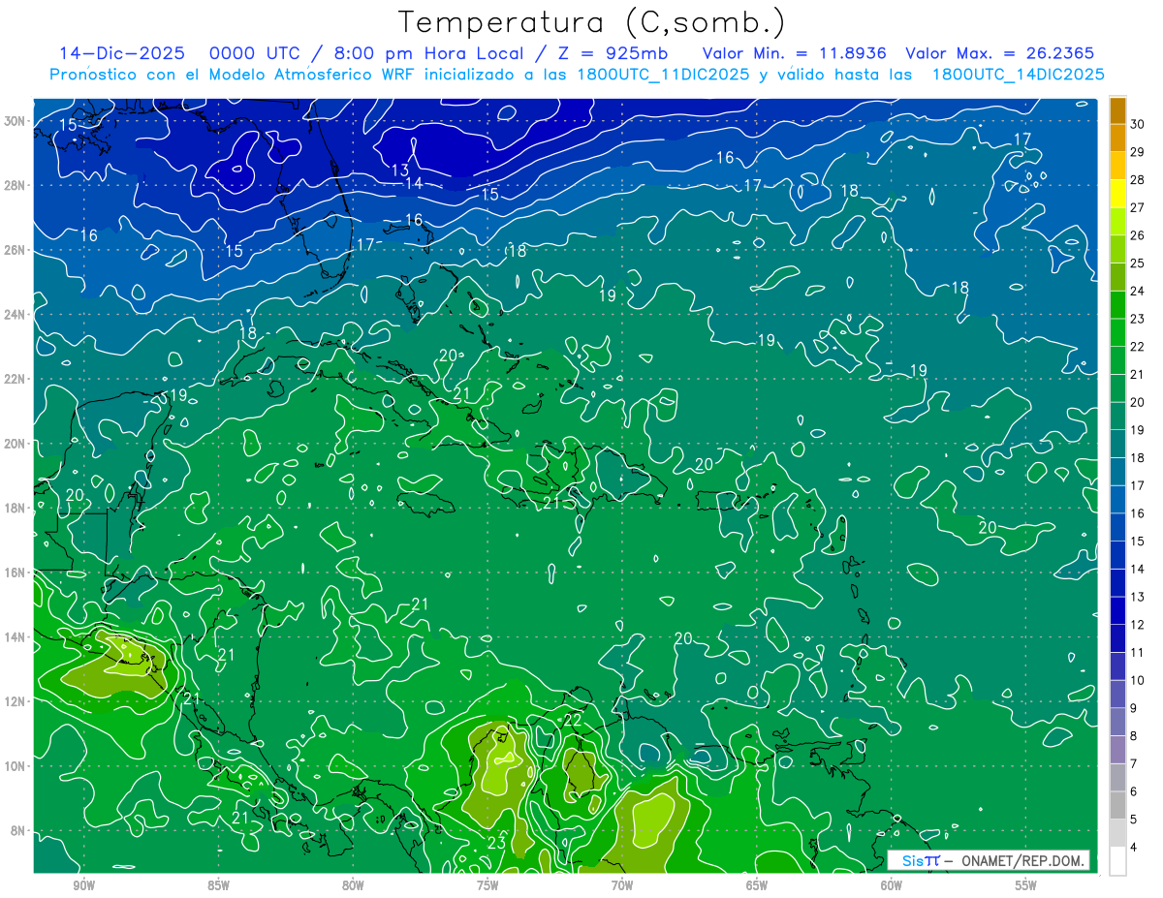Click the 70W longitude axis label
Viewport: 1163px width, 898px height.
(x=622, y=886)
